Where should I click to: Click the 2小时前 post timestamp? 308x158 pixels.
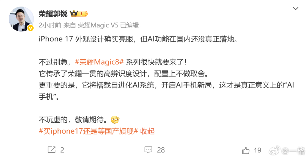point(50,25)
